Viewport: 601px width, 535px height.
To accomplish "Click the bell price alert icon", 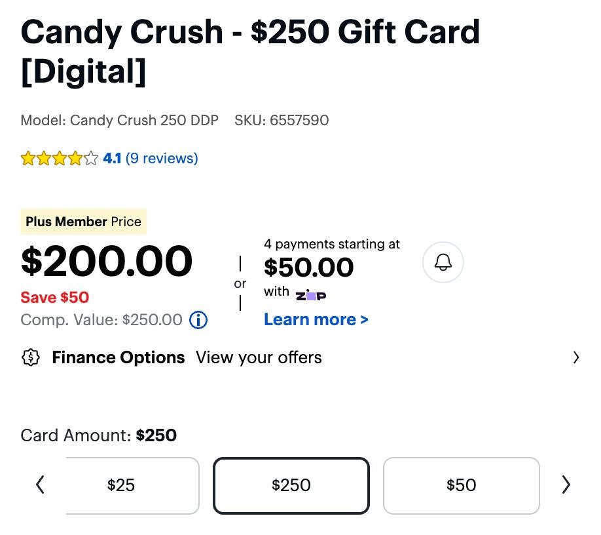I will click(x=443, y=263).
